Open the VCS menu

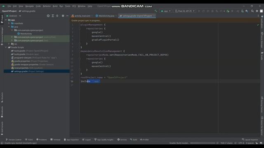point(74,6)
